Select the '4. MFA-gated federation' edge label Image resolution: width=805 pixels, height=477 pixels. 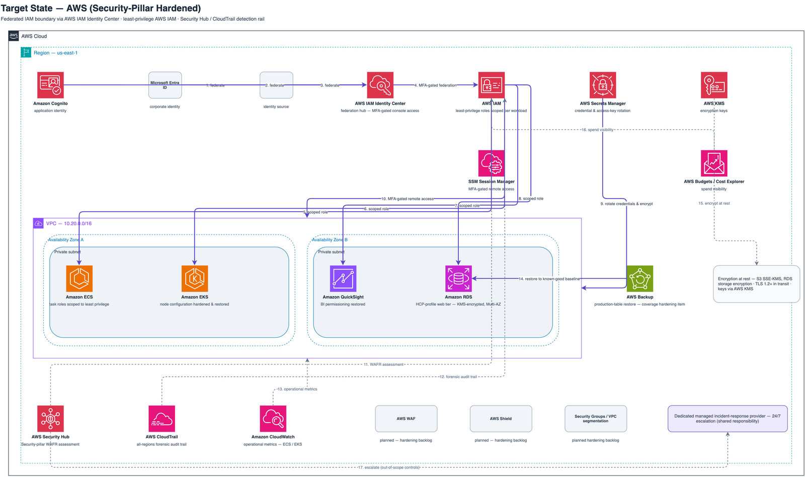click(x=435, y=85)
